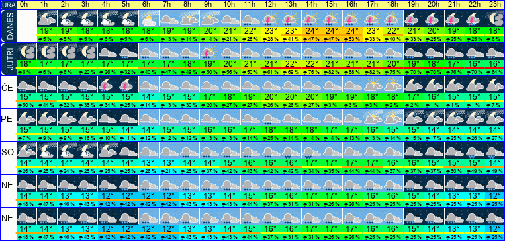Click the 12h column header
This screenshot has height=241, width=505.
pyautogui.click(x=271, y=5)
